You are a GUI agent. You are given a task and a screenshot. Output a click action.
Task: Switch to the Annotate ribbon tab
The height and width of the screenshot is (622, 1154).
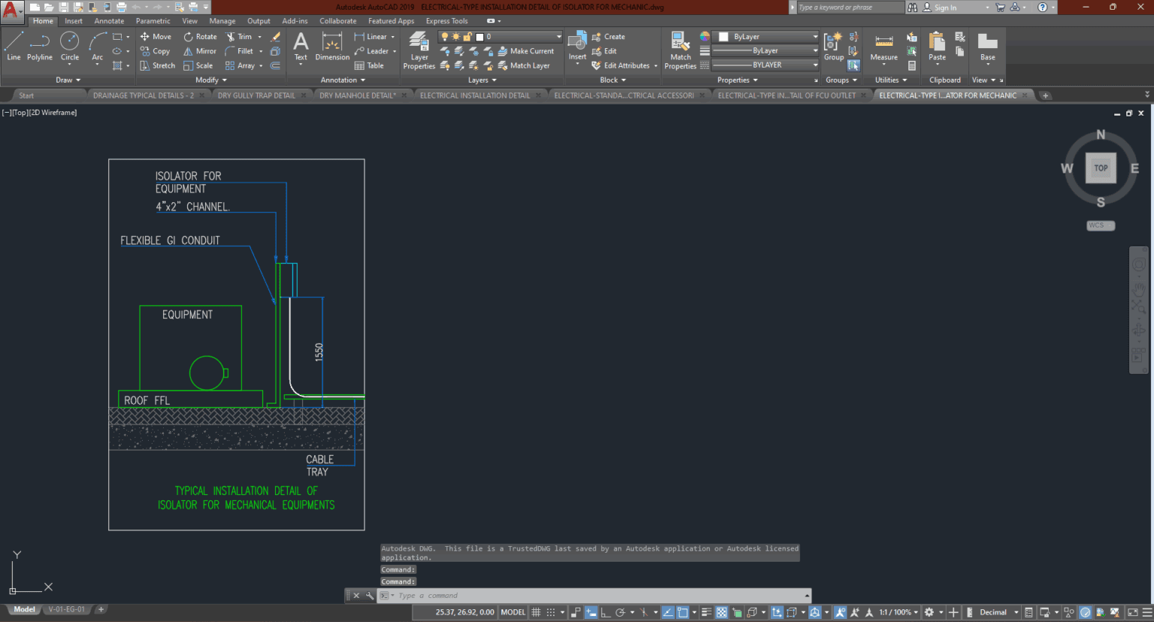[108, 20]
